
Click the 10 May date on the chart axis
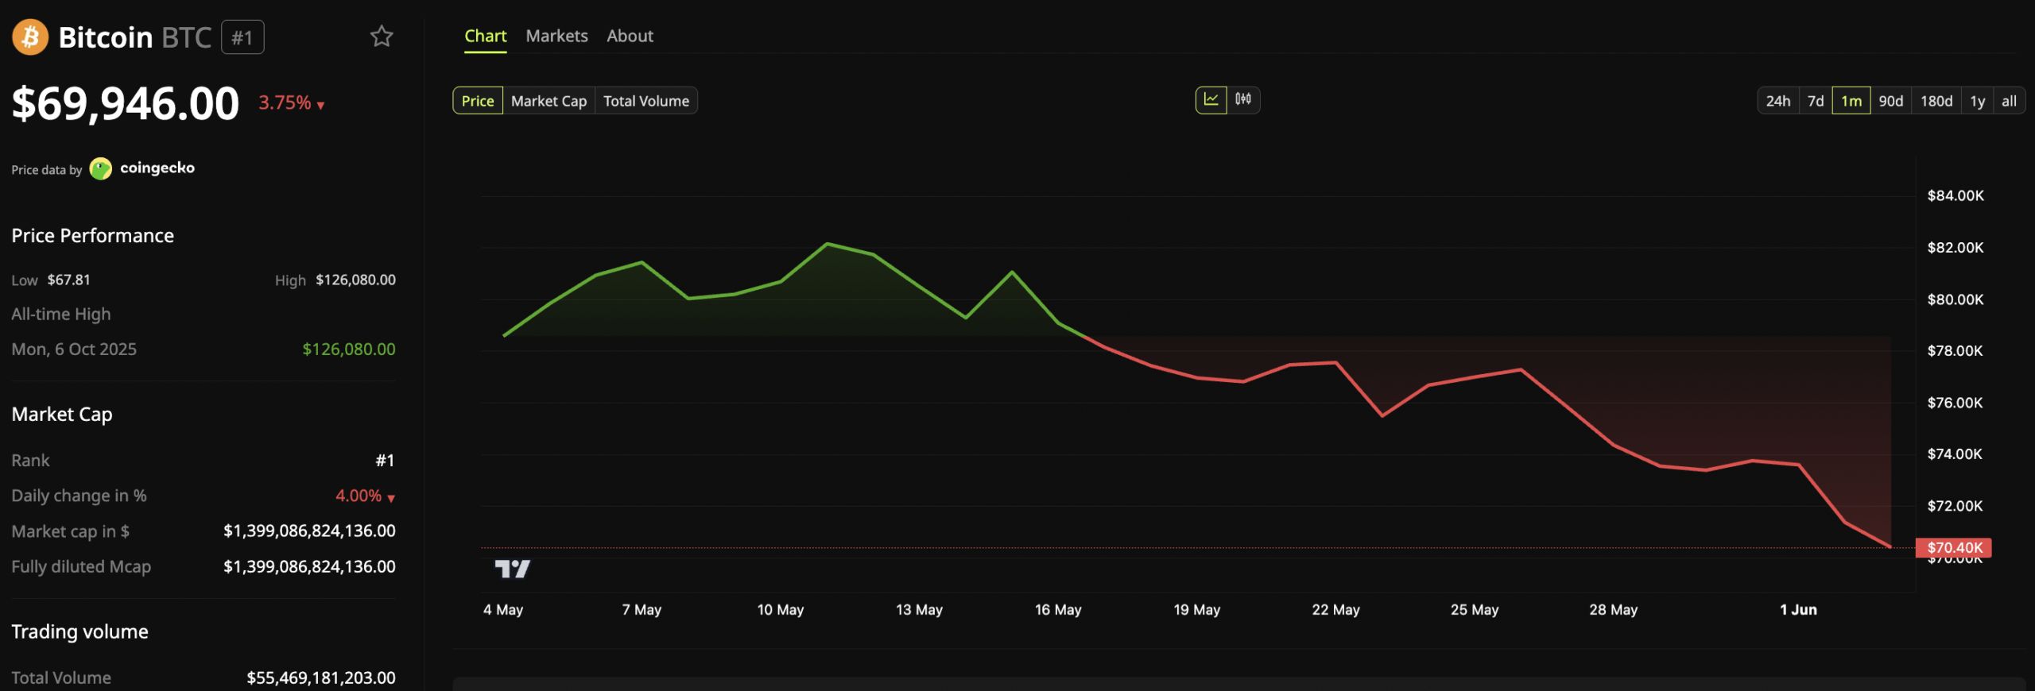click(781, 609)
